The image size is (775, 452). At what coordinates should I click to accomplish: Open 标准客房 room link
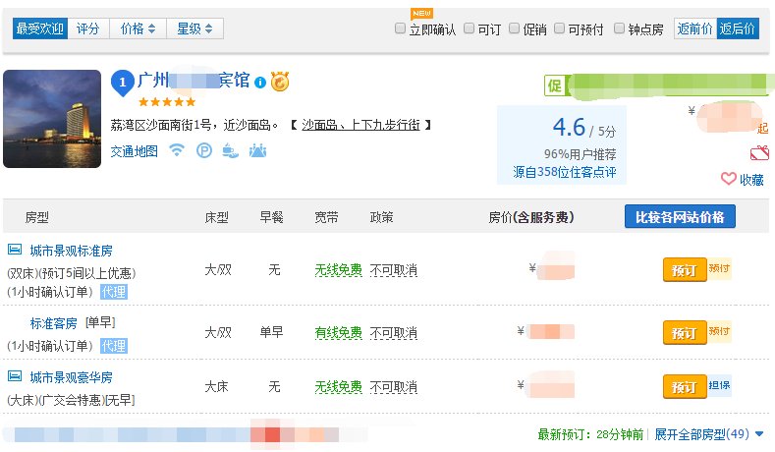(53, 323)
